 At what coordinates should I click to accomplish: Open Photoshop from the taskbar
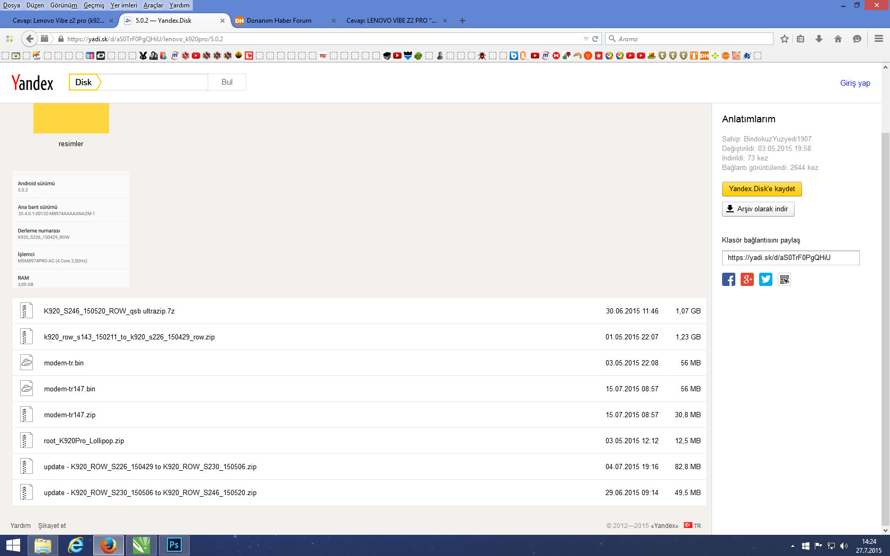[174, 545]
